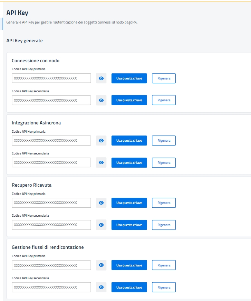This screenshot has width=251, height=301.
Task: Show Connessione con nodo primary API key
Action: [x=101, y=78]
